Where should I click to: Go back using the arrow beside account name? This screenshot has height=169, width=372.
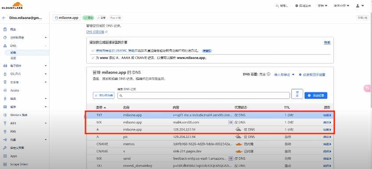coord(4,18)
